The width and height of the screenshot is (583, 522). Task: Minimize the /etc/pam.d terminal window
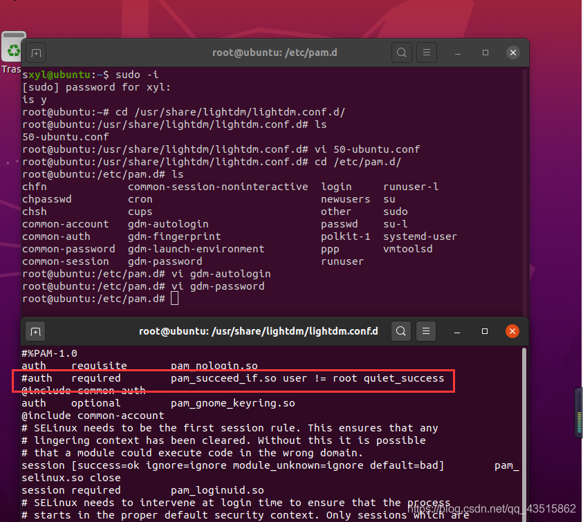point(458,53)
